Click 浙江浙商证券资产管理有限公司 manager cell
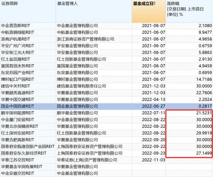This screenshot has height=177, width=213. 94,39
